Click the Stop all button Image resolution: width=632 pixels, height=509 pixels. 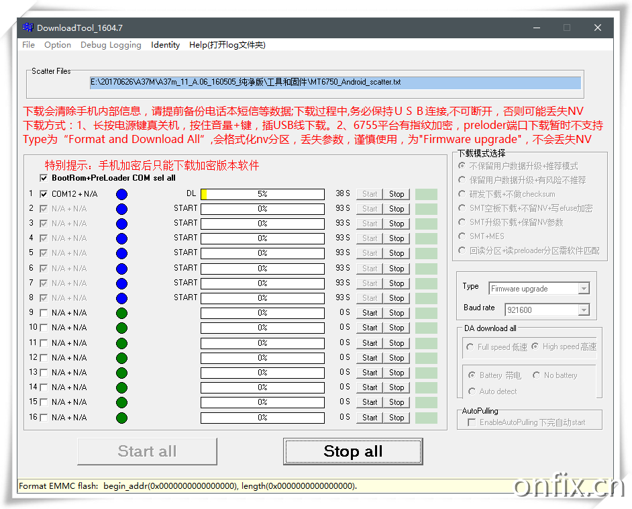coord(353,451)
